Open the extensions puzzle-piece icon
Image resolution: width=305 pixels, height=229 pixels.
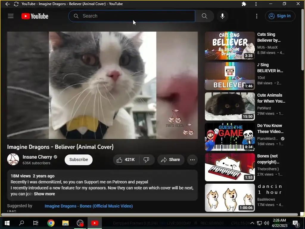tap(244, 4)
